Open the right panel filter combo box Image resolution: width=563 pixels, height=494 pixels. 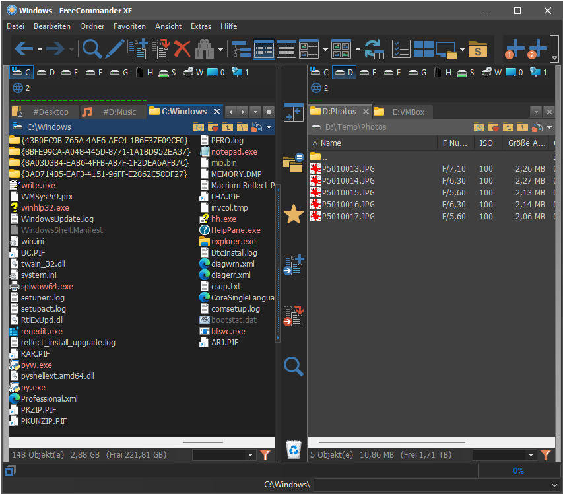504,455
